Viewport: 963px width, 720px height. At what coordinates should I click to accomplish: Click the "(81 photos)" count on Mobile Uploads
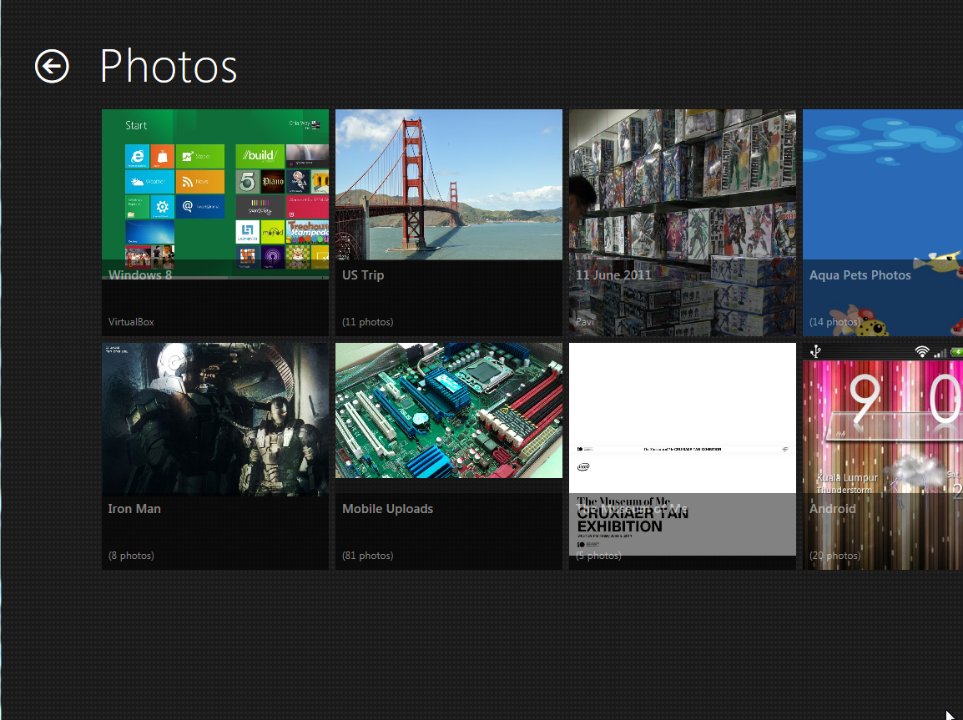coord(367,556)
